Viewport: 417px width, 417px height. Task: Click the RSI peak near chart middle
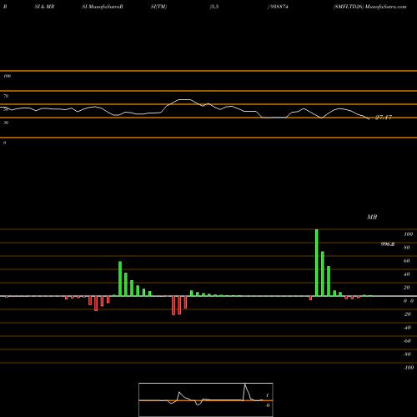click(x=184, y=99)
